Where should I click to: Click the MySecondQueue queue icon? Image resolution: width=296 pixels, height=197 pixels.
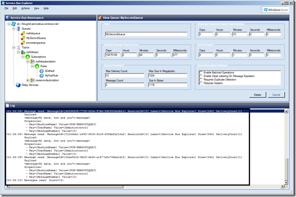pyautogui.click(x=23, y=38)
